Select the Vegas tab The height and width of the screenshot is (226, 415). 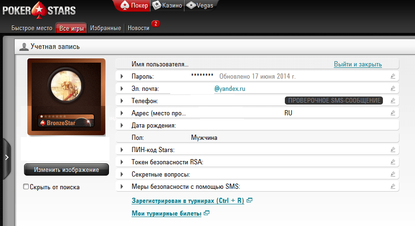(x=200, y=6)
